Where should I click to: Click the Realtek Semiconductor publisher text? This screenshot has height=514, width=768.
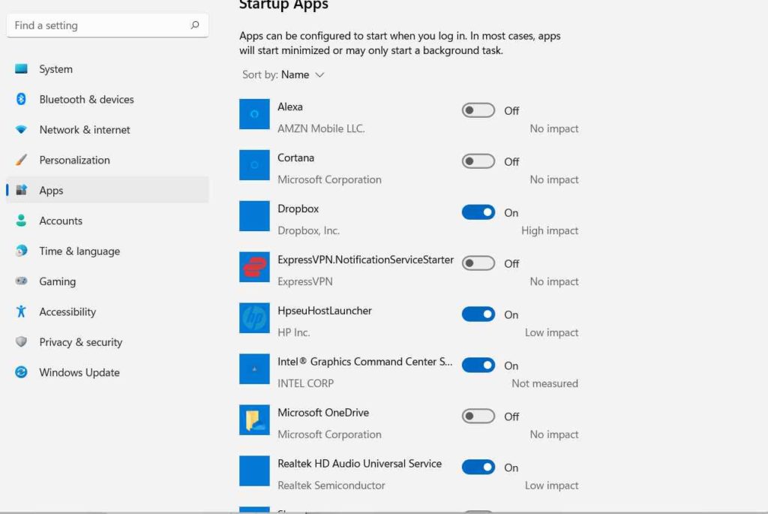click(331, 485)
